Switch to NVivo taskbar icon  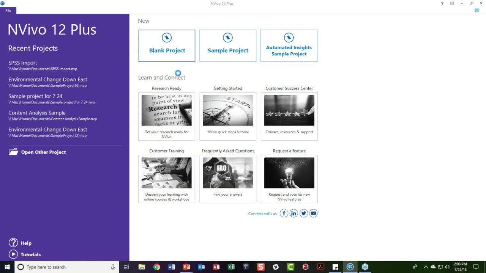tap(350, 267)
